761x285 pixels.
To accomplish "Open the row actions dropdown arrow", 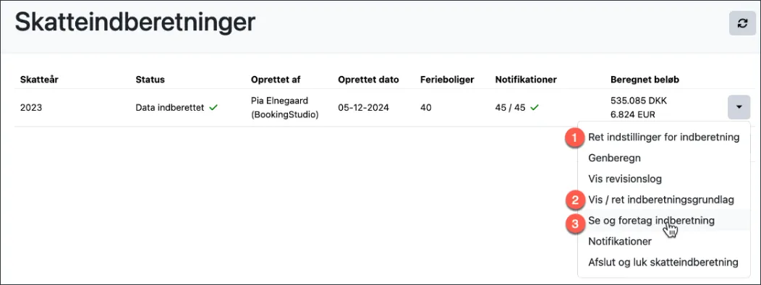I will (739, 107).
